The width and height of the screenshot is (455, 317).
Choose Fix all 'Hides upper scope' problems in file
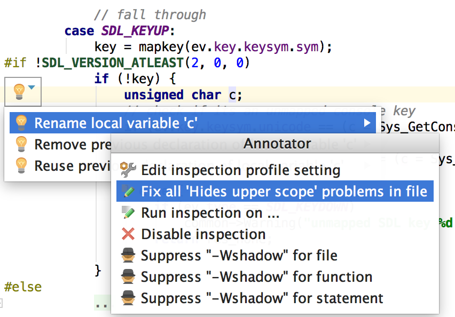tap(284, 192)
